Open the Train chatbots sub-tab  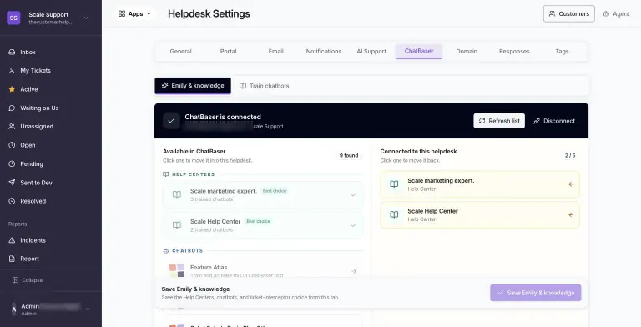tap(264, 86)
